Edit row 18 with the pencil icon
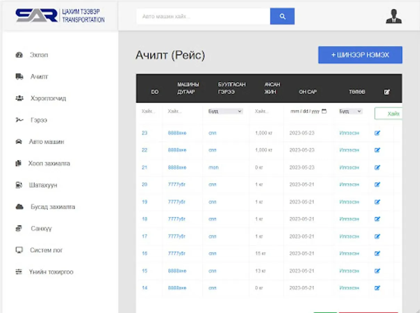This screenshot has height=313, width=420. point(377,219)
